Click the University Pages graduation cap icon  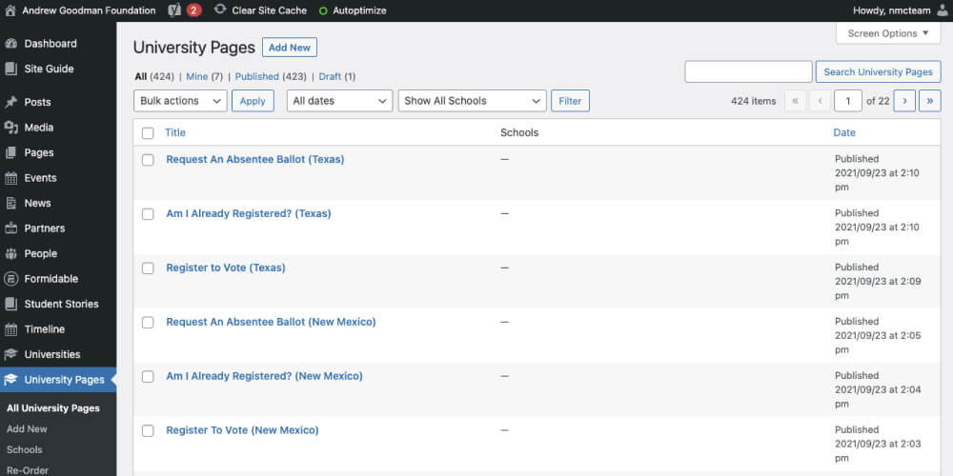[x=10, y=380]
